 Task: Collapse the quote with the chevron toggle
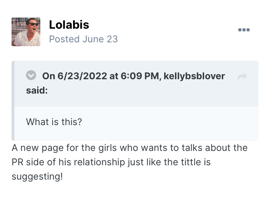[31, 76]
